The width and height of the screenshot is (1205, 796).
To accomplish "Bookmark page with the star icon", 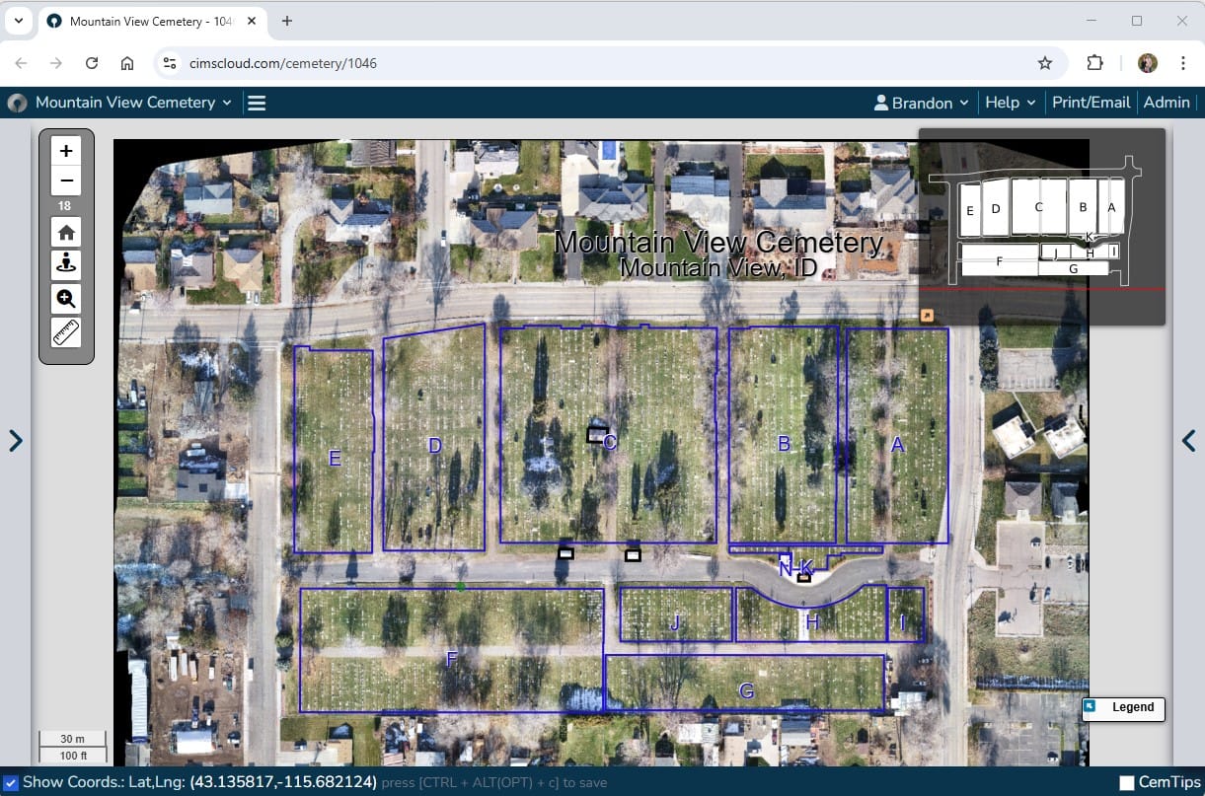I will click(1045, 63).
